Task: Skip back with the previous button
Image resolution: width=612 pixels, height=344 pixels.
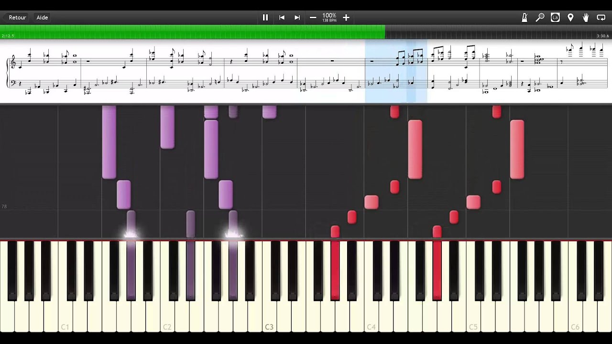Action: tap(282, 17)
